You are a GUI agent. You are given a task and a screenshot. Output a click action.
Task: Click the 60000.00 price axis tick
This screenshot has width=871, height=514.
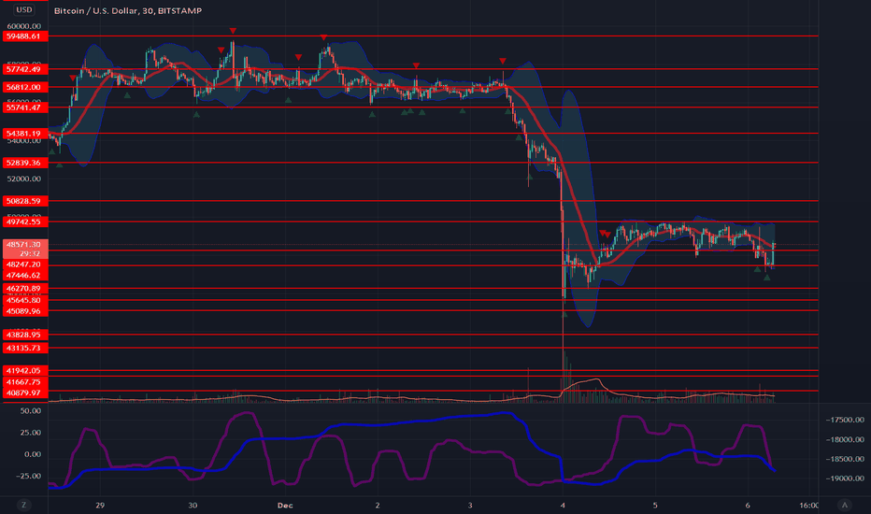pos(24,26)
